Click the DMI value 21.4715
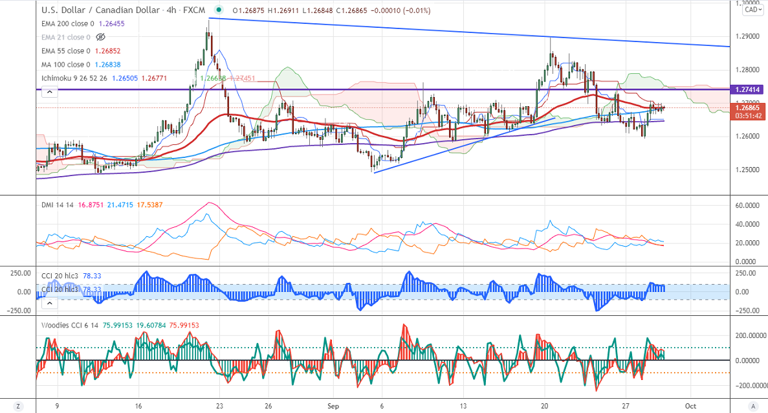Screen dimensions: 768x413 pos(120,205)
